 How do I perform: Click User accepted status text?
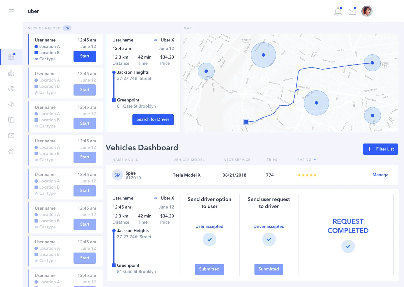click(210, 226)
